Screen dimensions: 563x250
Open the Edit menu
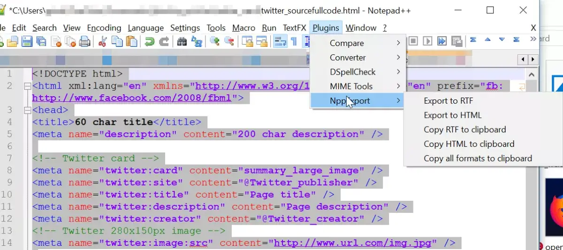pyautogui.click(x=19, y=28)
